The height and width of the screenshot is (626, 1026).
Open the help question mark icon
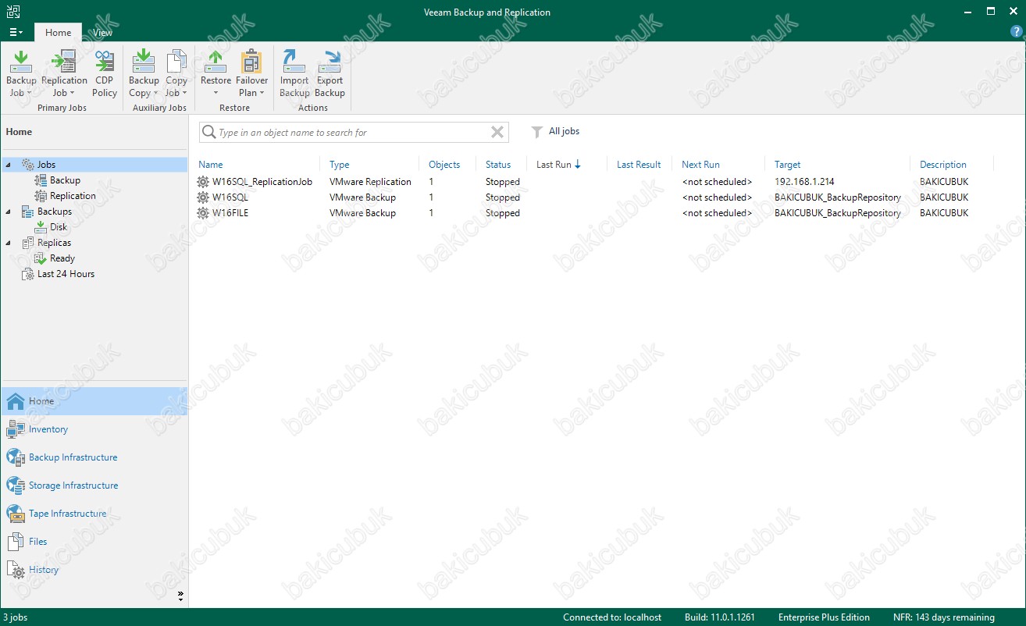click(1016, 31)
